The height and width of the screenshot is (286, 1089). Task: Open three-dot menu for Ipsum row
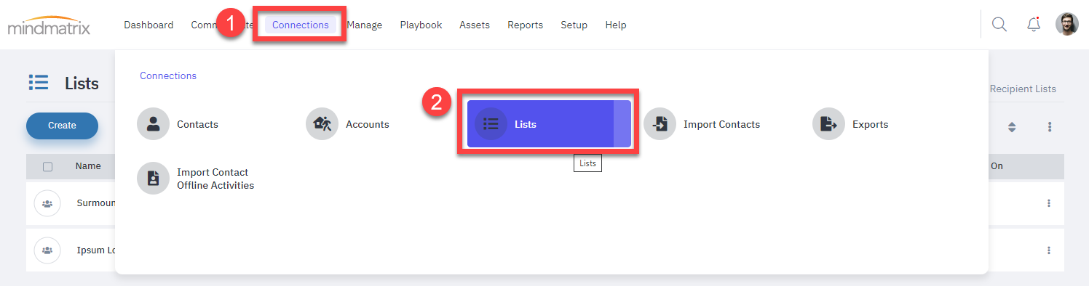(x=1049, y=250)
